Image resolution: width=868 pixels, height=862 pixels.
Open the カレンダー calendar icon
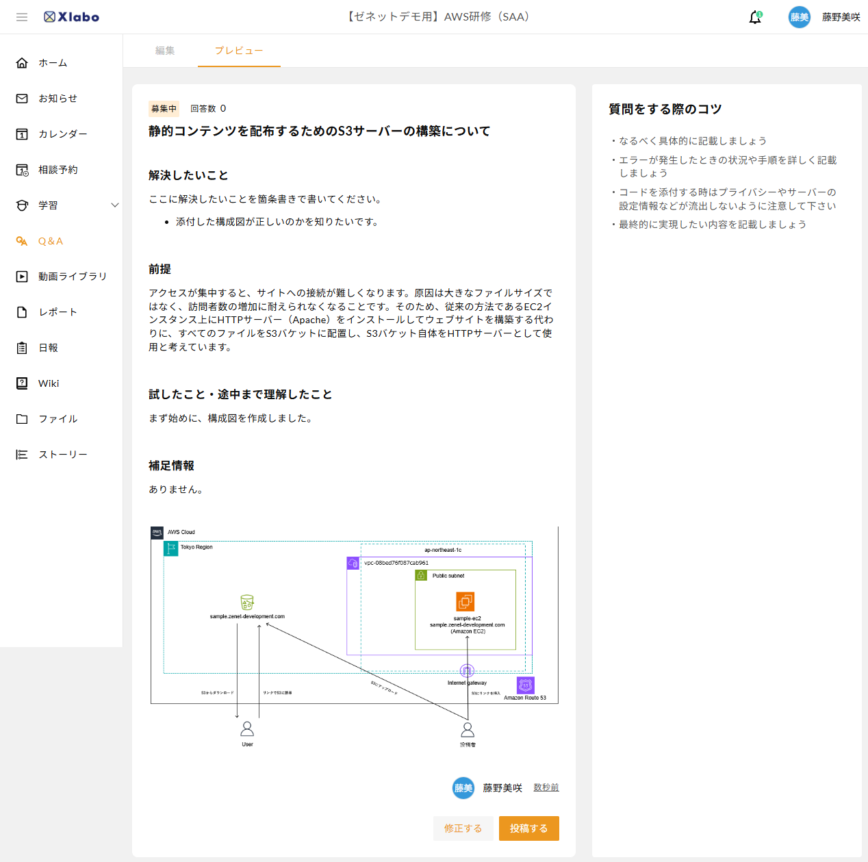(x=22, y=134)
